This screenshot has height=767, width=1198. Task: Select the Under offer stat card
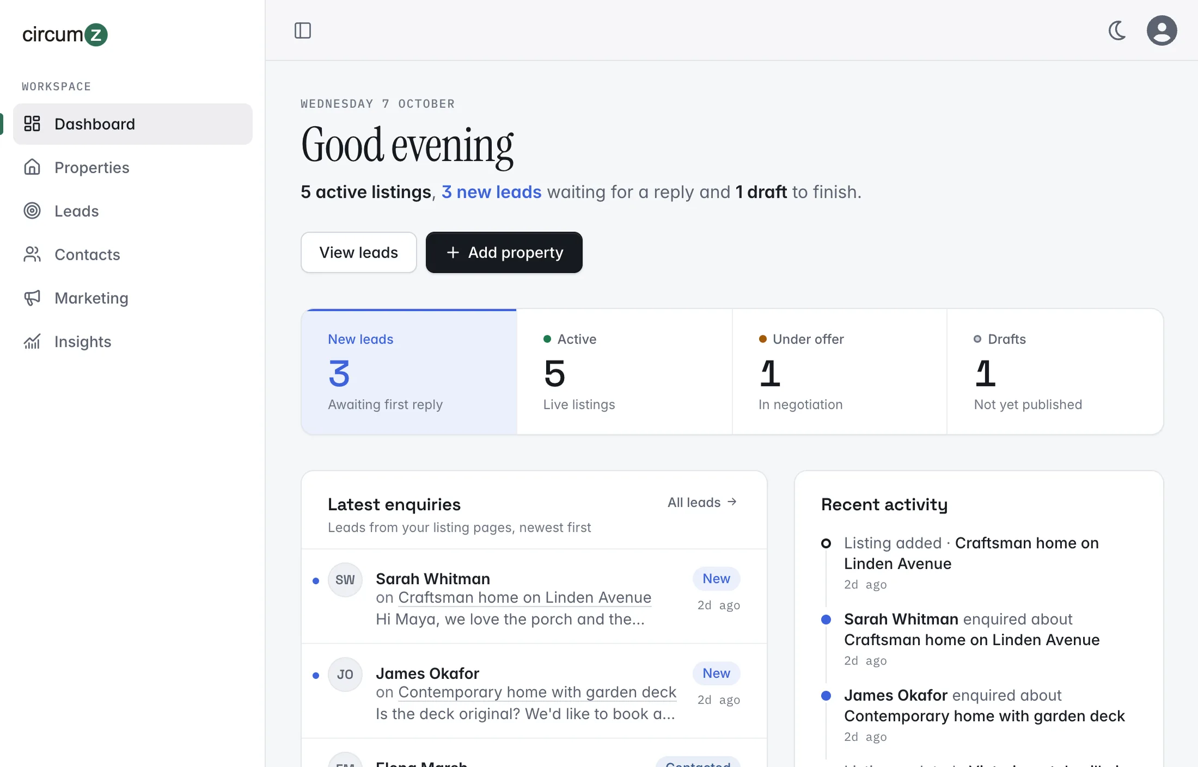(840, 372)
